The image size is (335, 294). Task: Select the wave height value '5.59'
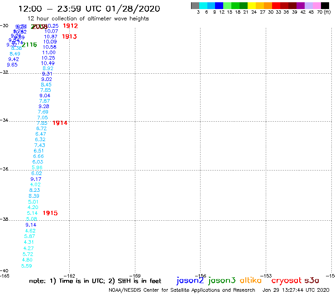(27, 266)
